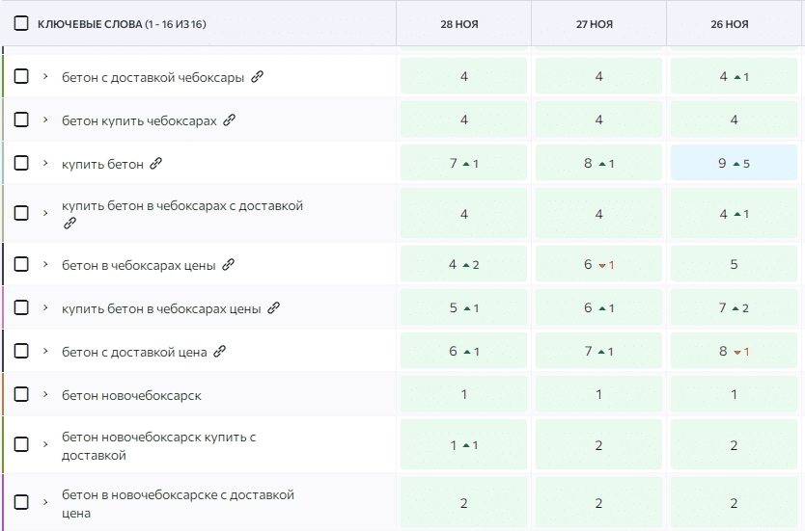Select all keywords with header checkbox
Viewport: 805px width, 531px height.
[21, 23]
